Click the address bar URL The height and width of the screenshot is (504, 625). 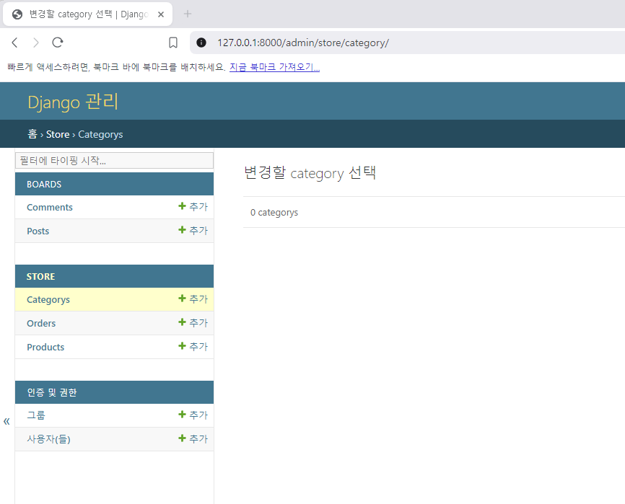pyautogui.click(x=303, y=43)
